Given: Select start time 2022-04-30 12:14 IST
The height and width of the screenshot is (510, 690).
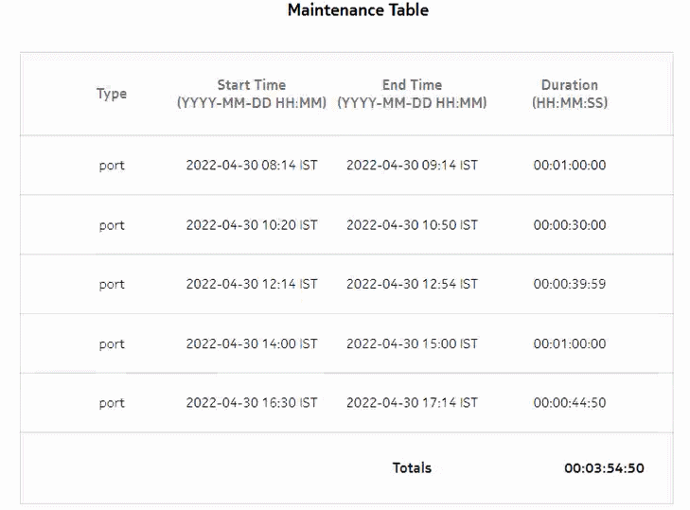Looking at the screenshot, I should pos(251,284).
